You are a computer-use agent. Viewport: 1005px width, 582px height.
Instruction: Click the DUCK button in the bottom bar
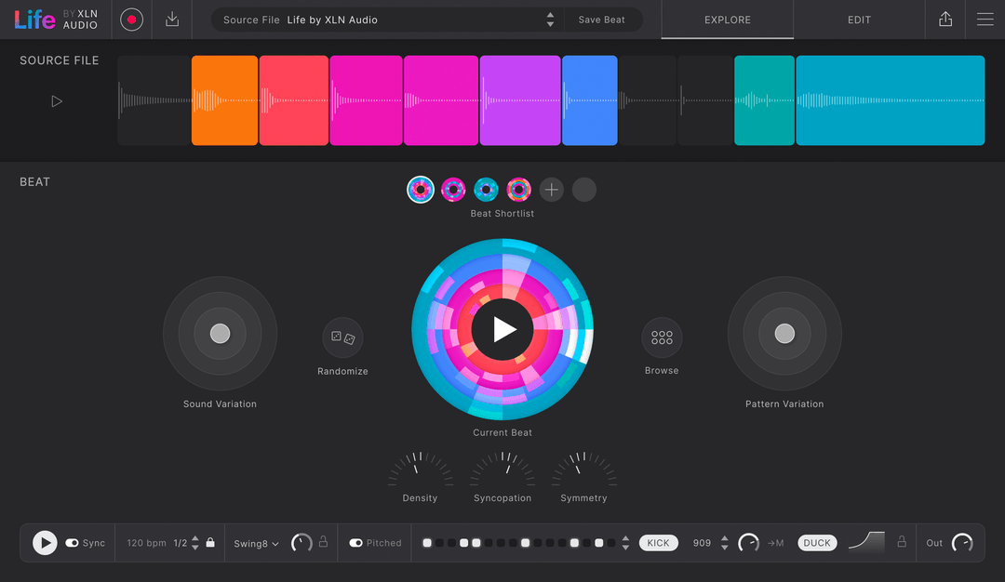pos(816,543)
